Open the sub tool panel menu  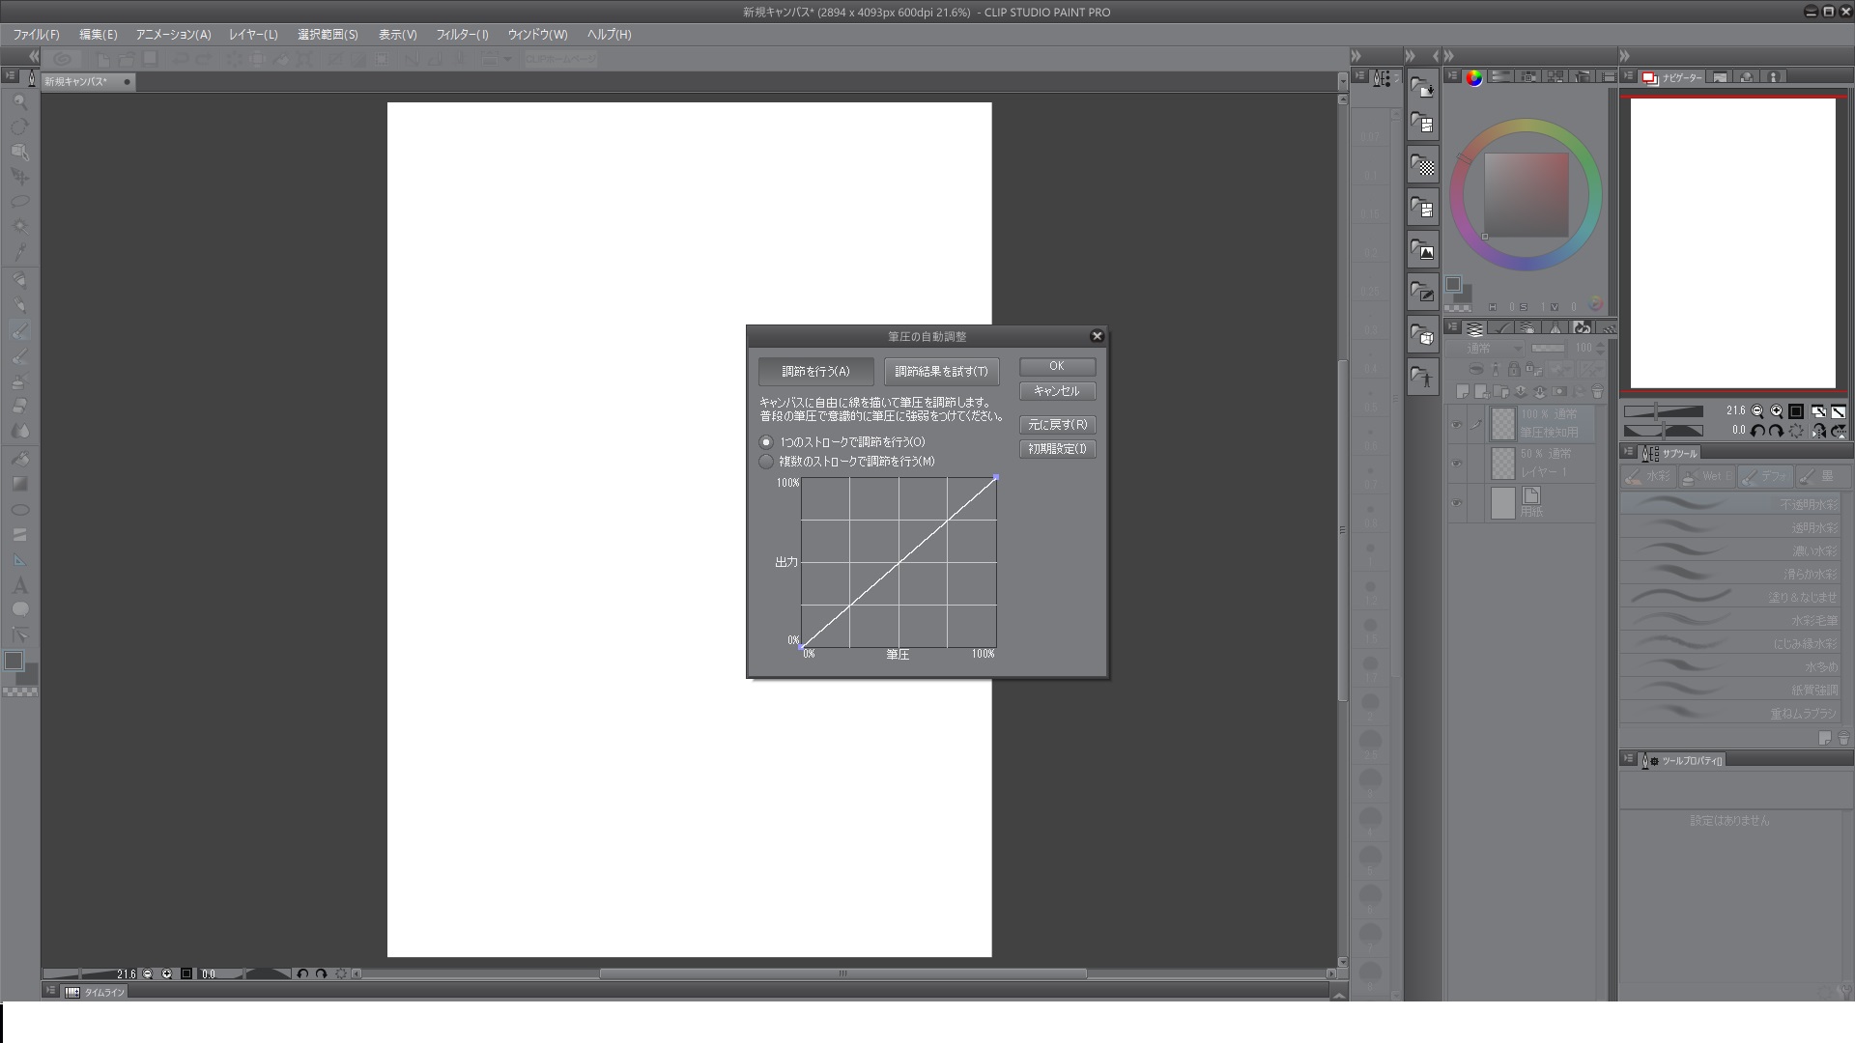[1629, 452]
